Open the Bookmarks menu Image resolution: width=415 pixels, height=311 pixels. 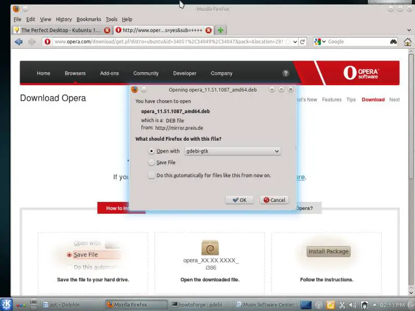tap(89, 19)
